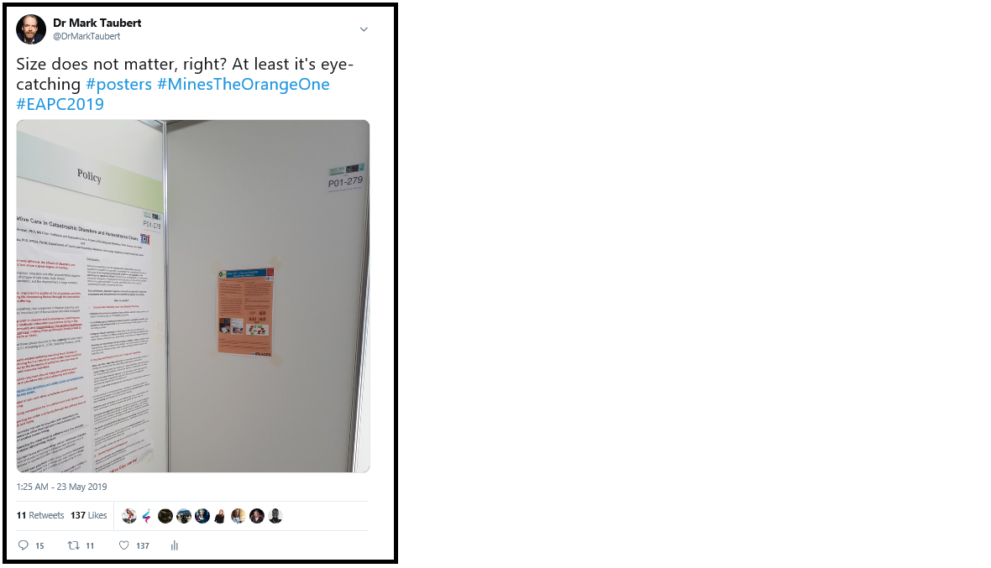View the list of 11 Retweets
The width and height of the screenshot is (991, 568).
tap(39, 516)
